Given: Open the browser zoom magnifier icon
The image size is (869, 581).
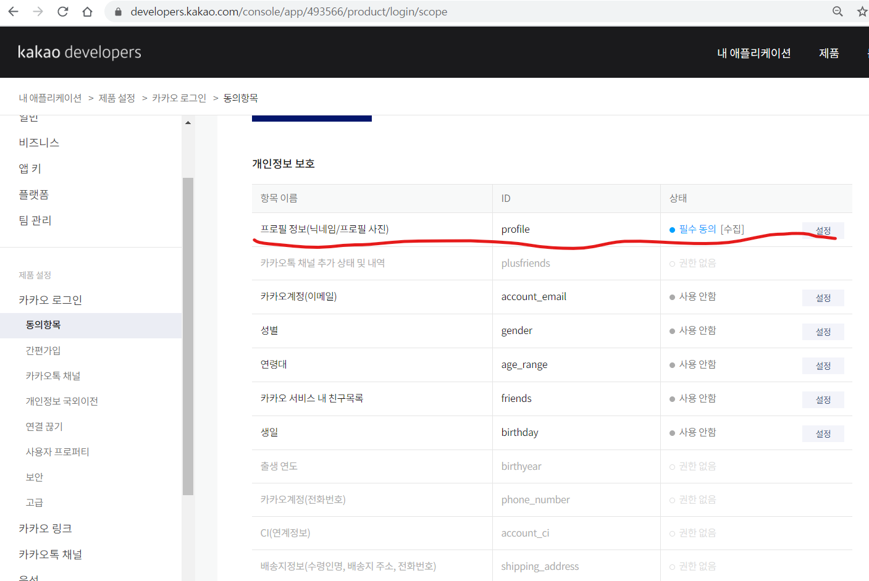Looking at the screenshot, I should point(838,12).
